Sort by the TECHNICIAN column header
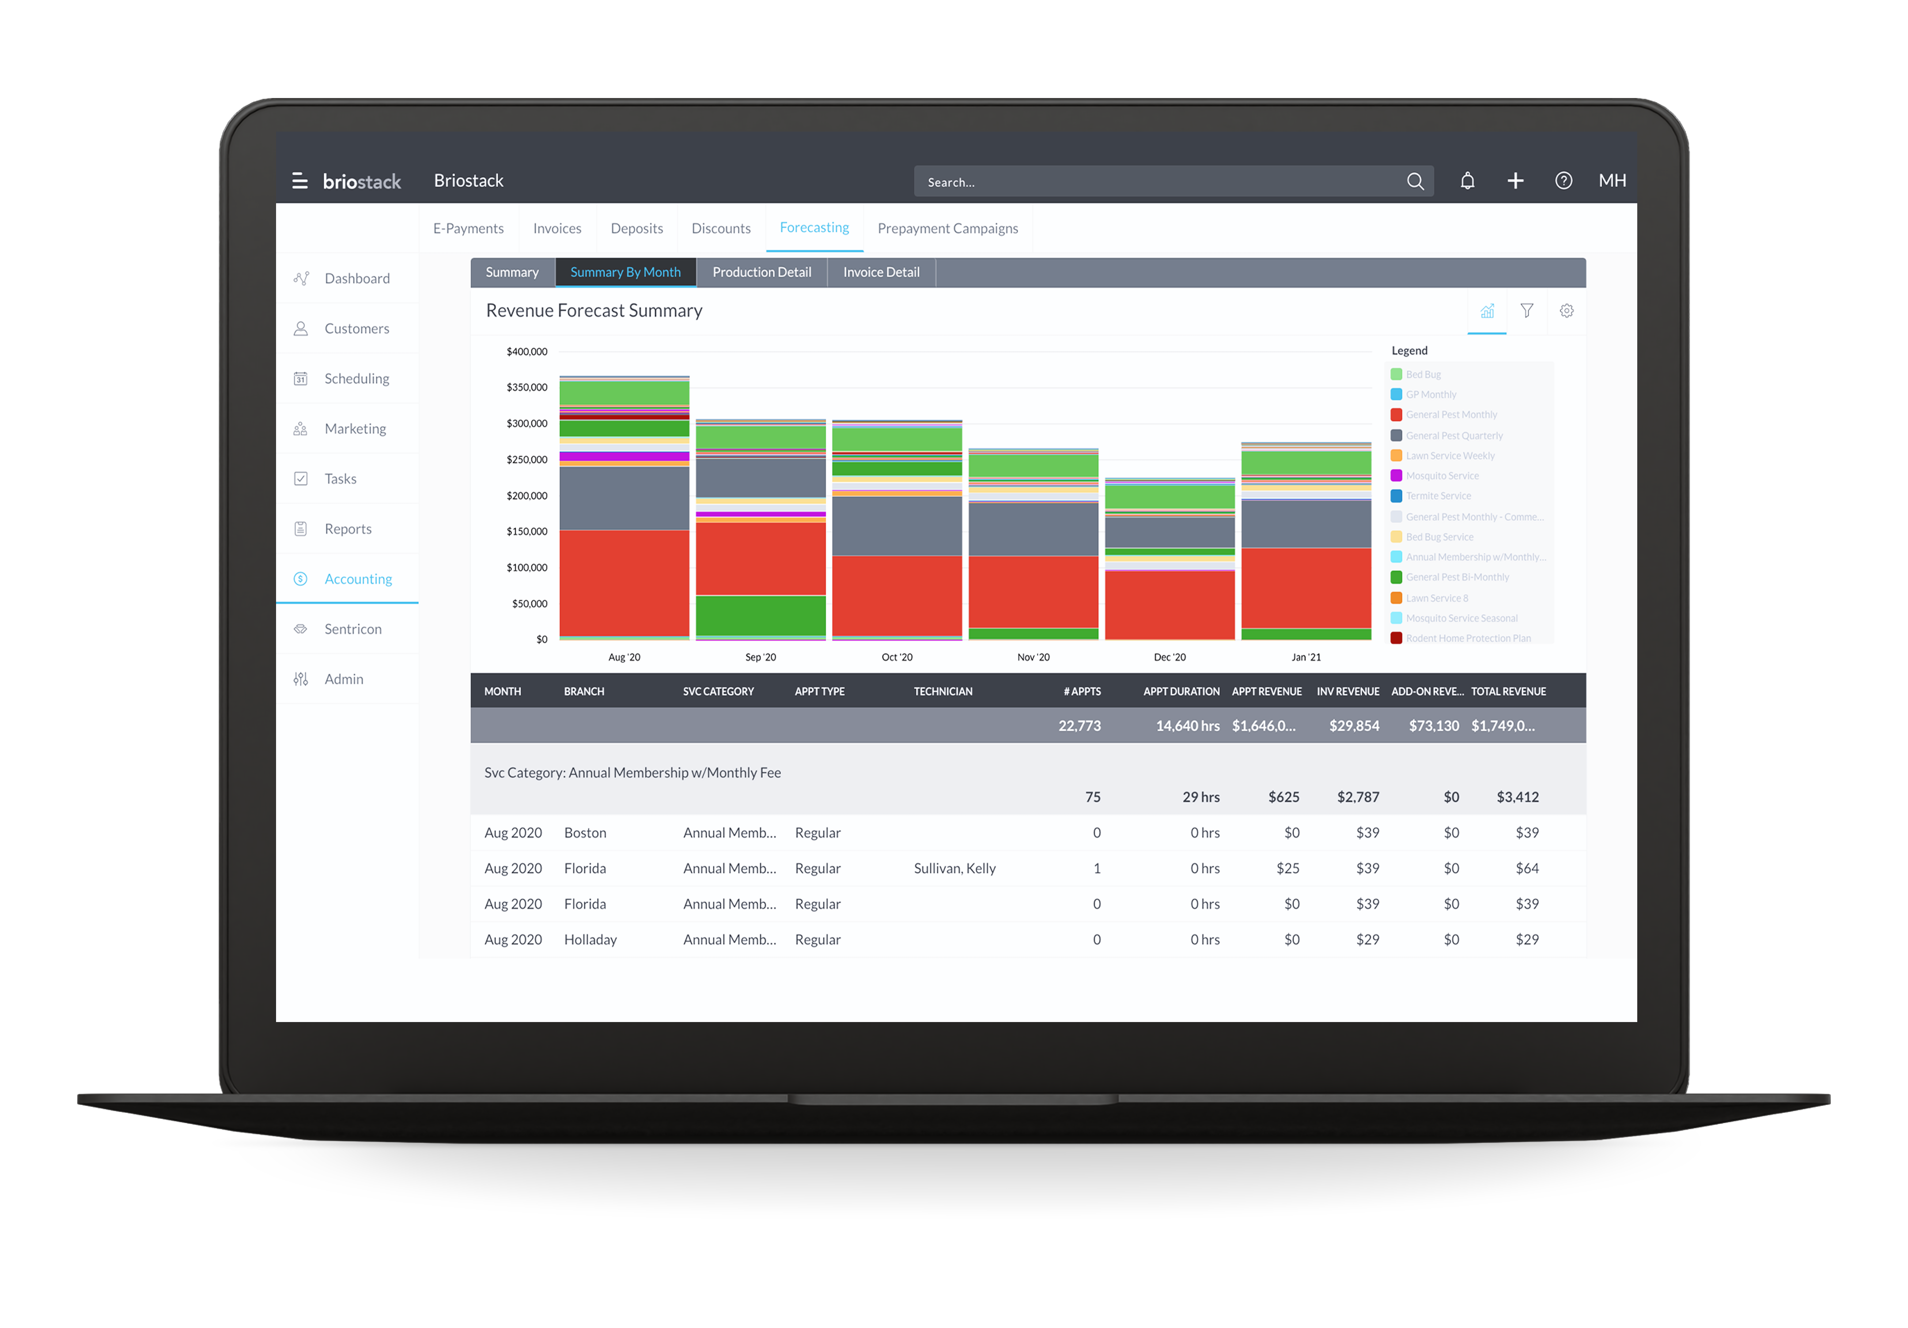This screenshot has height=1328, width=1908. (x=943, y=691)
